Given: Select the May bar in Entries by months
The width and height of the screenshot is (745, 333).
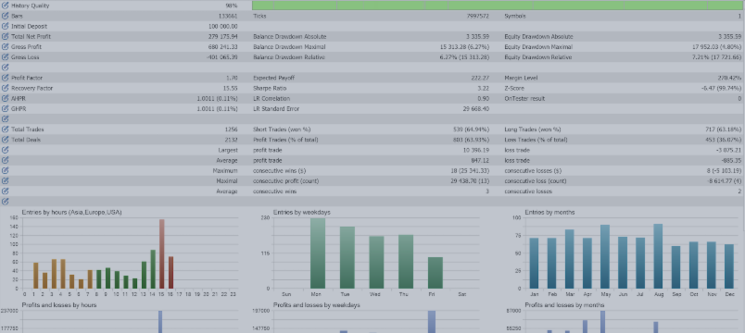Looking at the screenshot, I should pyautogui.click(x=605, y=256).
